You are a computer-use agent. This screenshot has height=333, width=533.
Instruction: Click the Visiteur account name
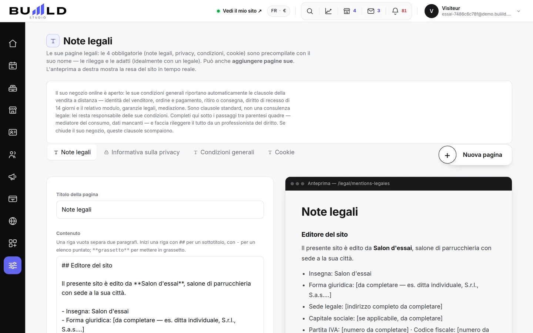tap(451, 8)
